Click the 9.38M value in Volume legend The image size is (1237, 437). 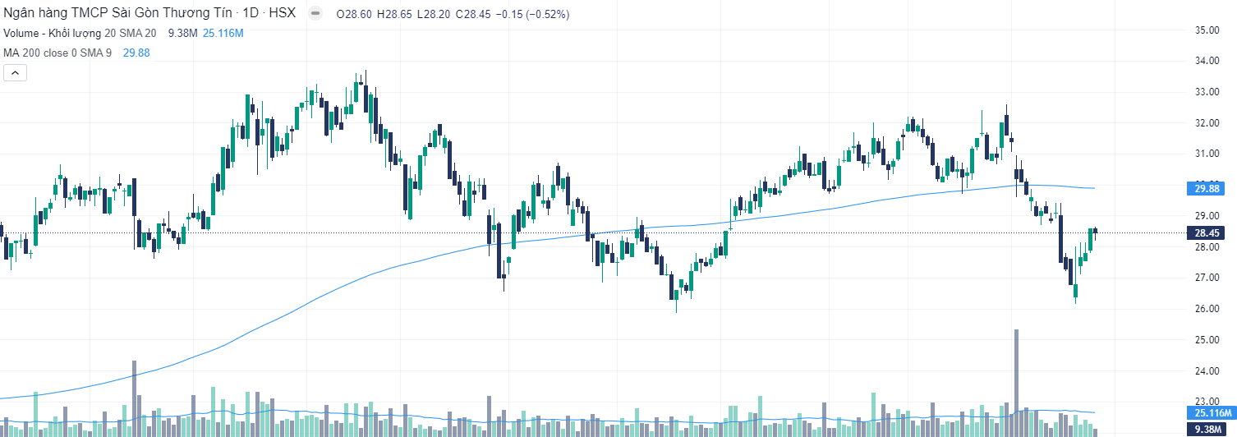(x=180, y=33)
